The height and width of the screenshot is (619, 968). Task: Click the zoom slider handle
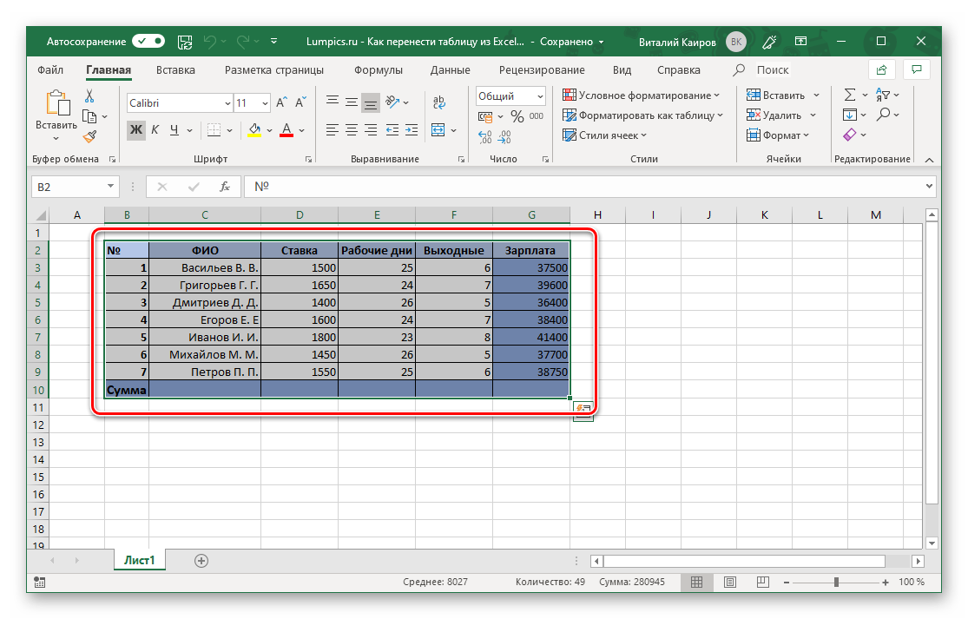[836, 582]
